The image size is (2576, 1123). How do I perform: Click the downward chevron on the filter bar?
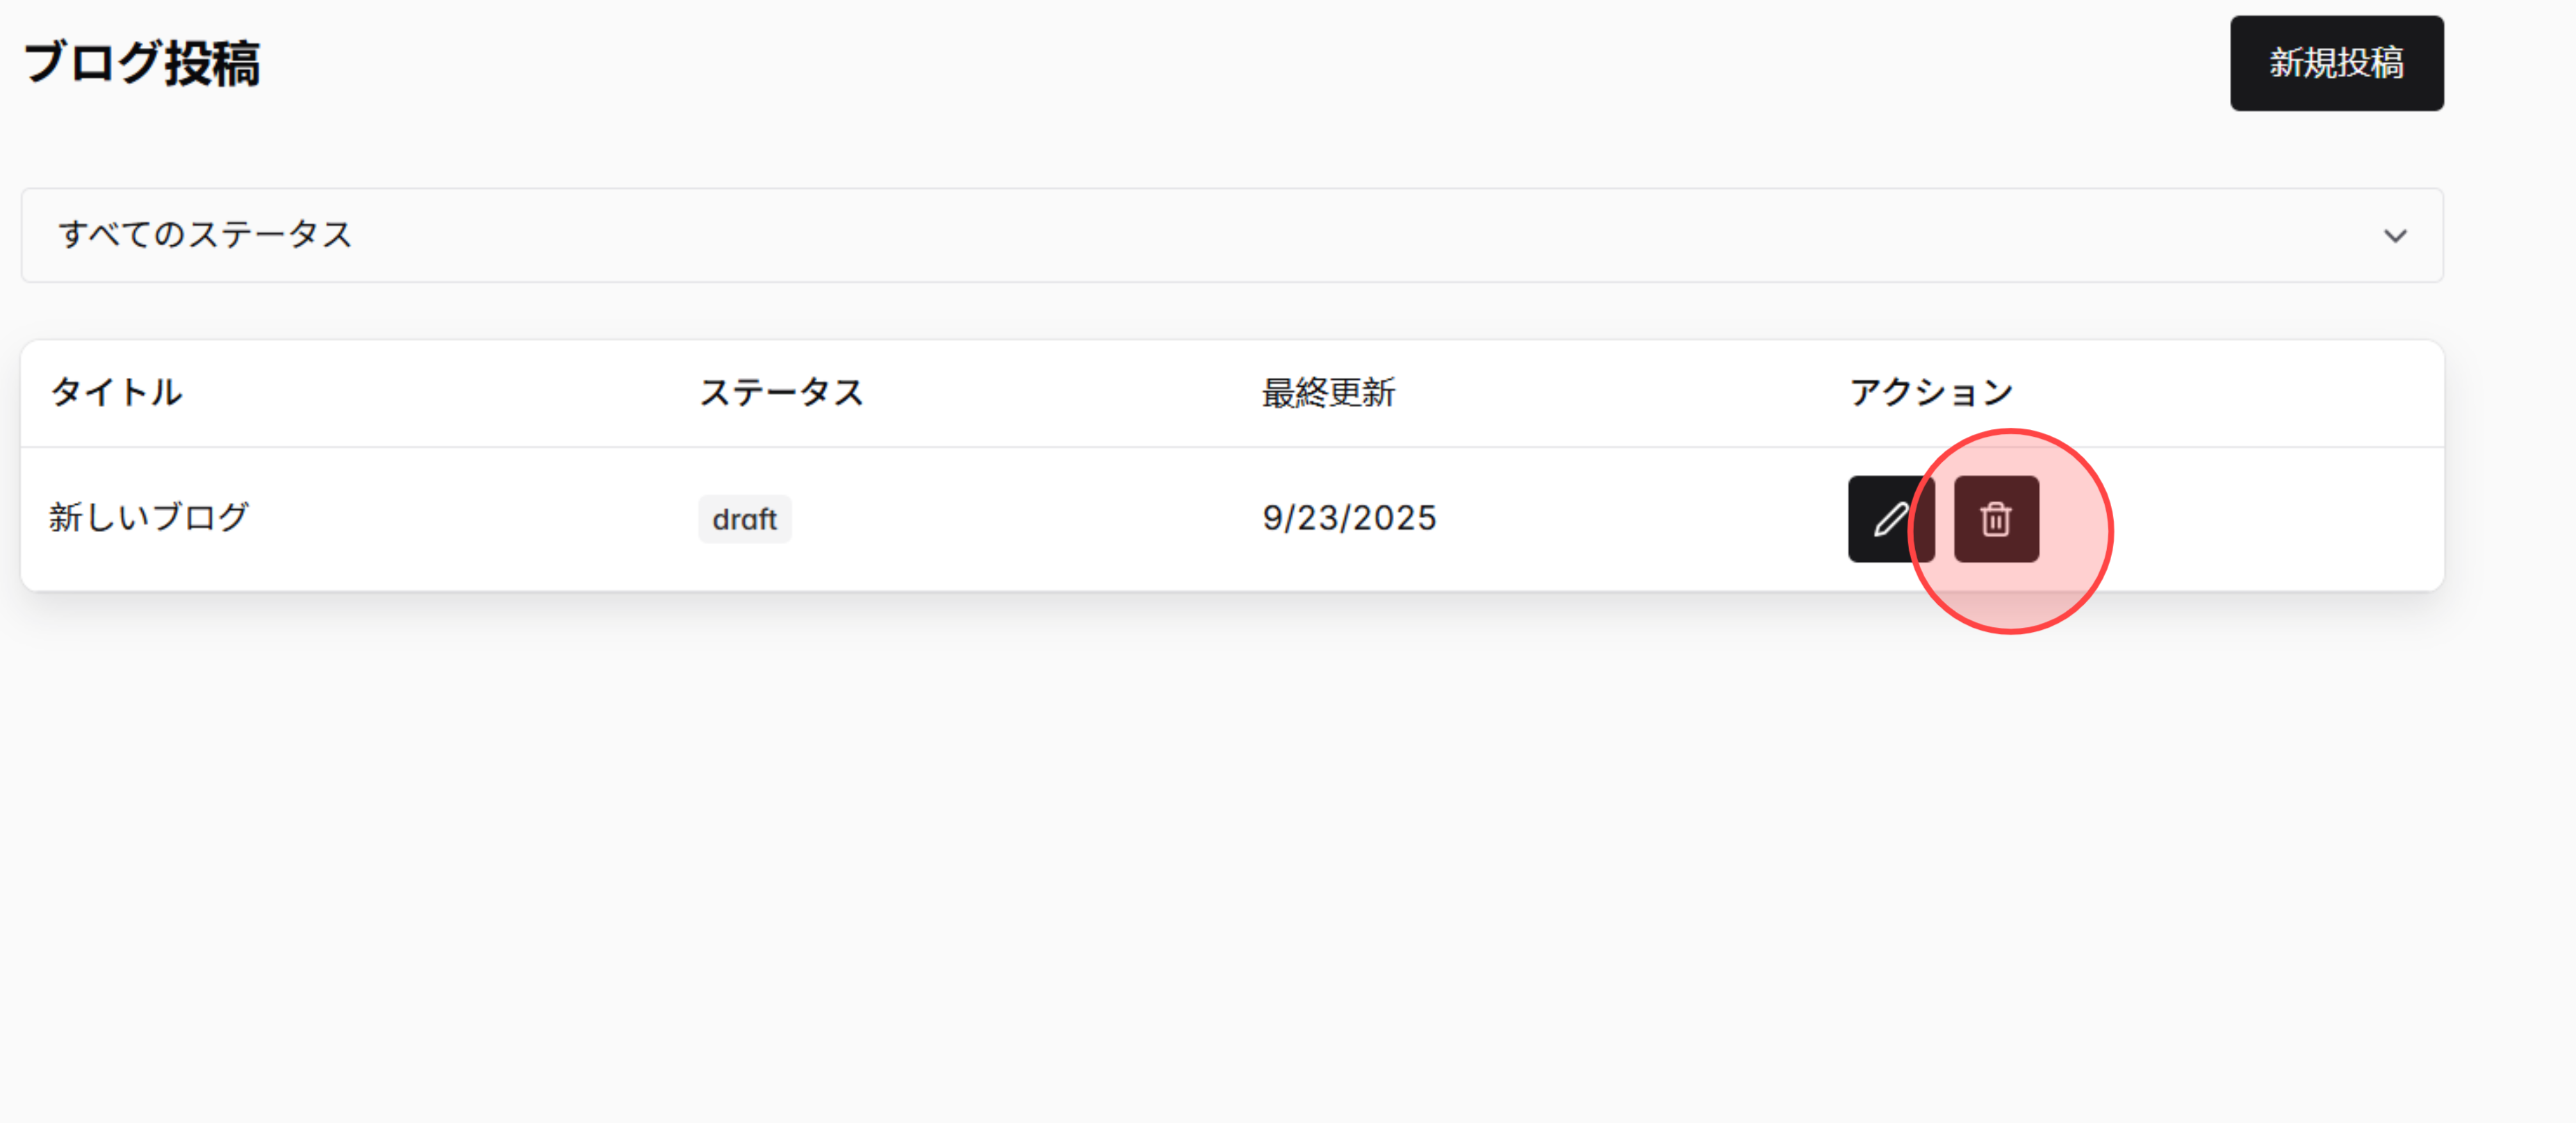(x=2396, y=237)
